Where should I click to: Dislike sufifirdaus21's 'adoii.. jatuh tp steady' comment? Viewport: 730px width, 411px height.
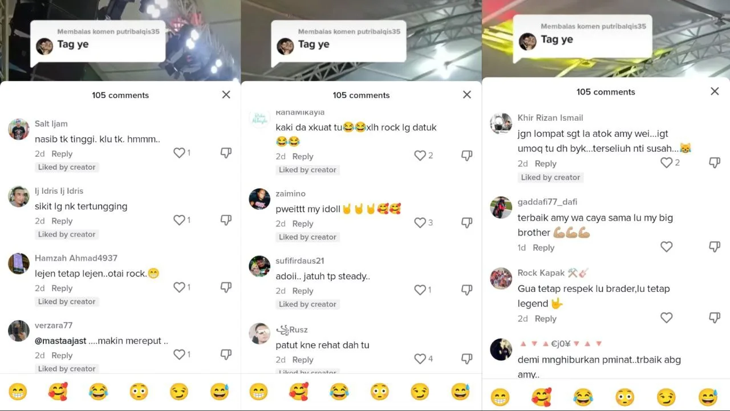point(467,290)
